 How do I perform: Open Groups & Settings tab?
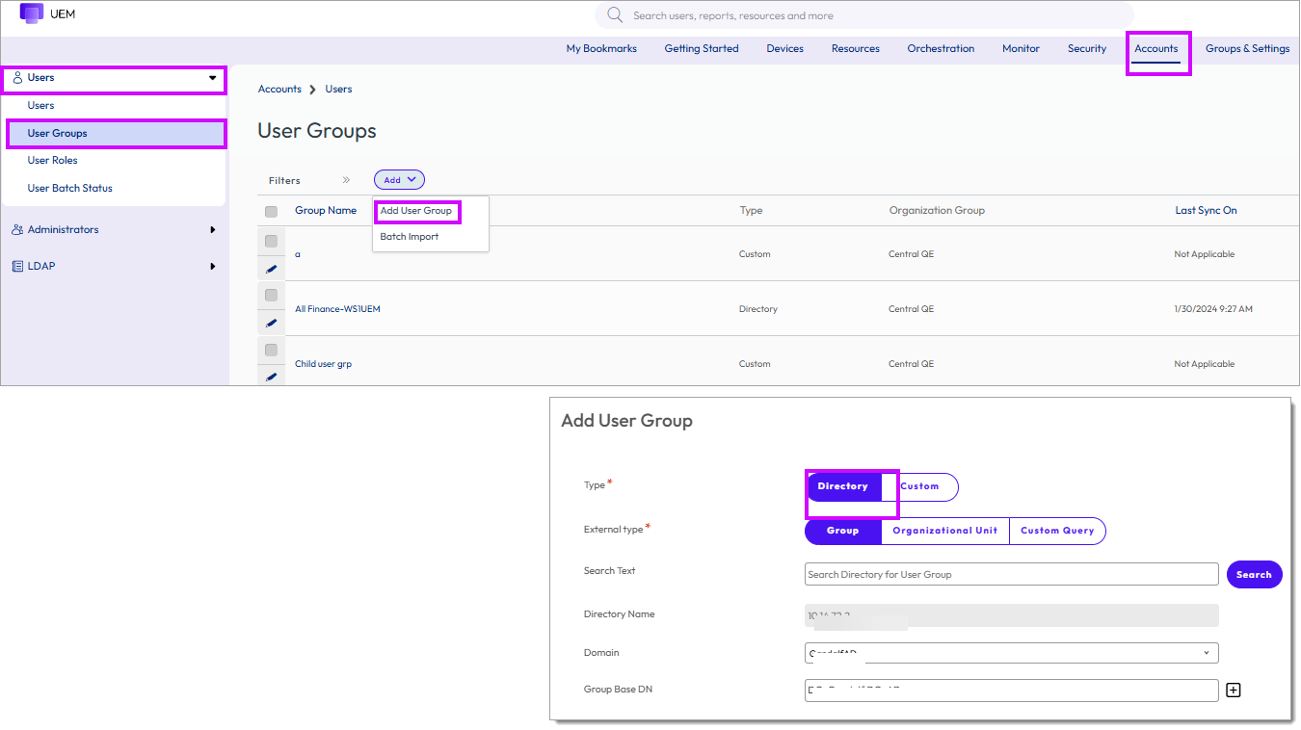coord(1247,49)
